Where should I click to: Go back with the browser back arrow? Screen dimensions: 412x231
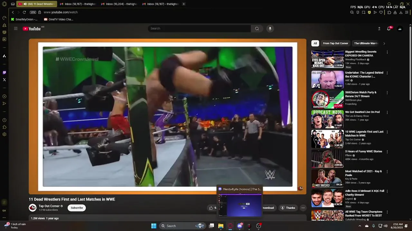click(13, 12)
